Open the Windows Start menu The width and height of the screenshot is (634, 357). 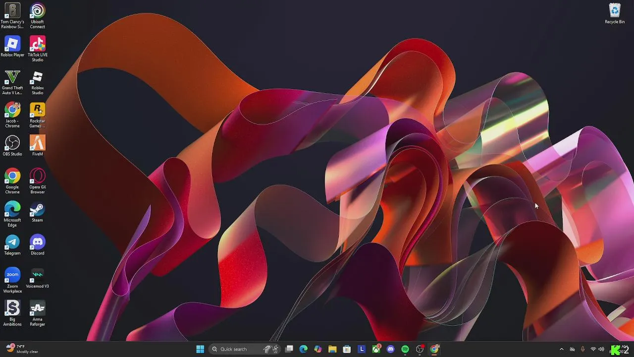200,349
